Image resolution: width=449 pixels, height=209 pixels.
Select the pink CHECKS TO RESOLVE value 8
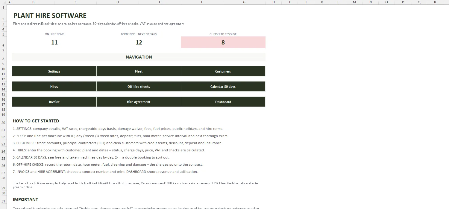pos(223,42)
